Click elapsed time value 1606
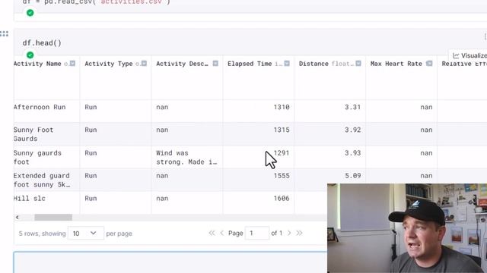487x273 pixels. click(282, 199)
